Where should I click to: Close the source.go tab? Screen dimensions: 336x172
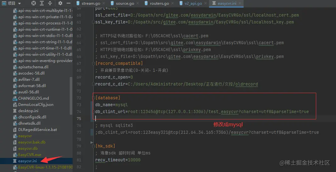point(138,3)
